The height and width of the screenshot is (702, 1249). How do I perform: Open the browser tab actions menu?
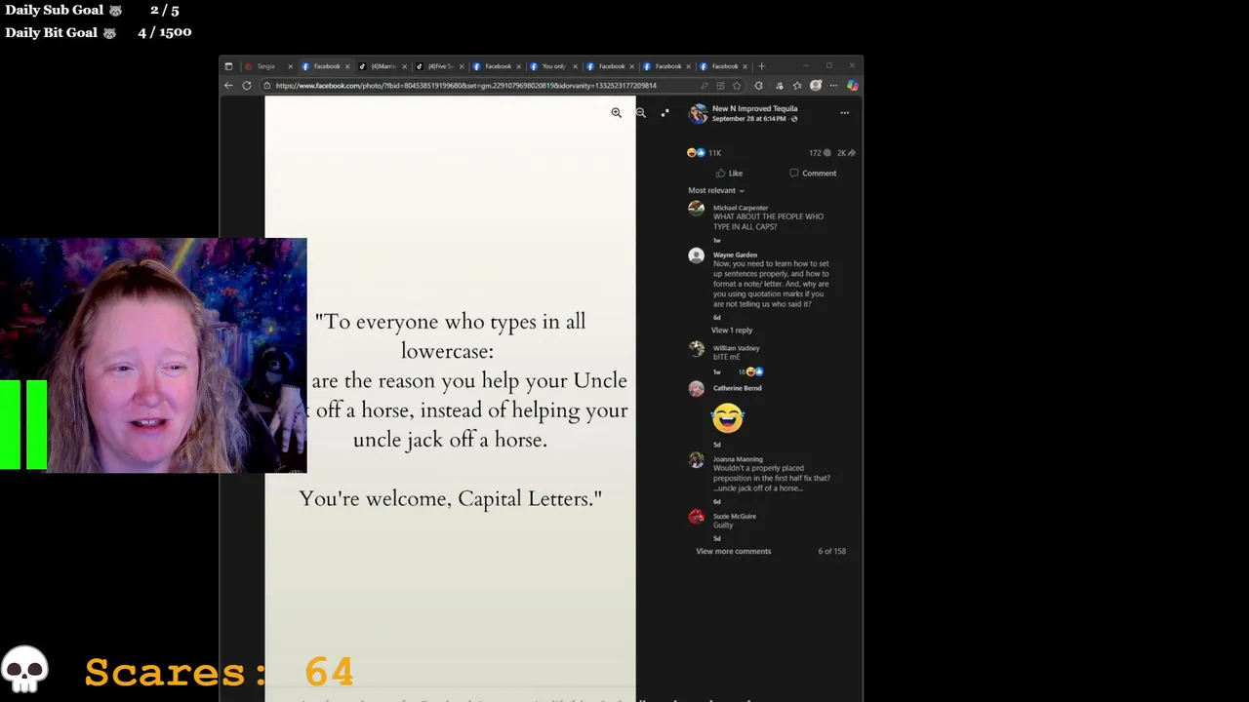228,66
